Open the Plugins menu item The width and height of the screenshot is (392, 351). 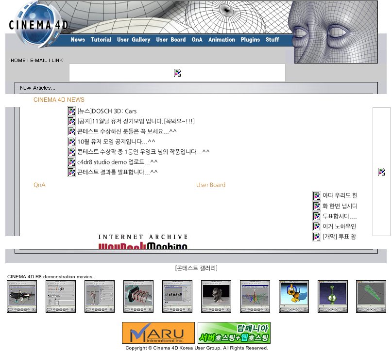(250, 40)
